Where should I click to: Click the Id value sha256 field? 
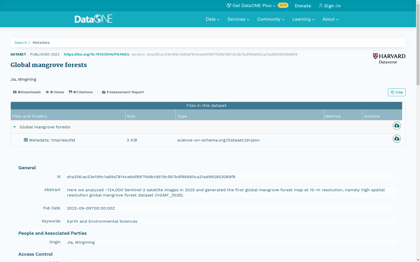tap(232, 177)
